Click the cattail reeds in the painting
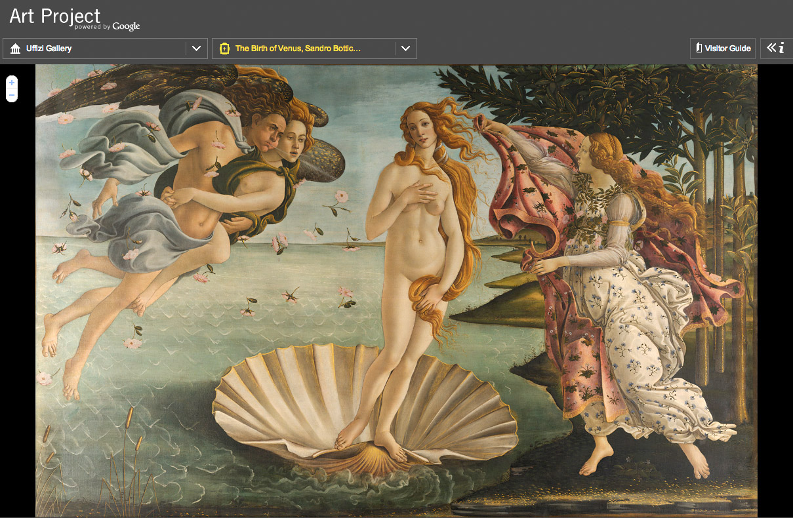This screenshot has width=793, height=518. point(129,420)
